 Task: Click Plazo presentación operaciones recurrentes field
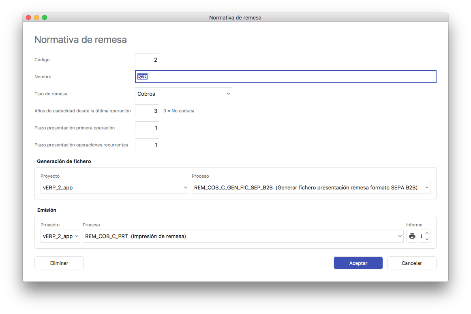point(147,145)
